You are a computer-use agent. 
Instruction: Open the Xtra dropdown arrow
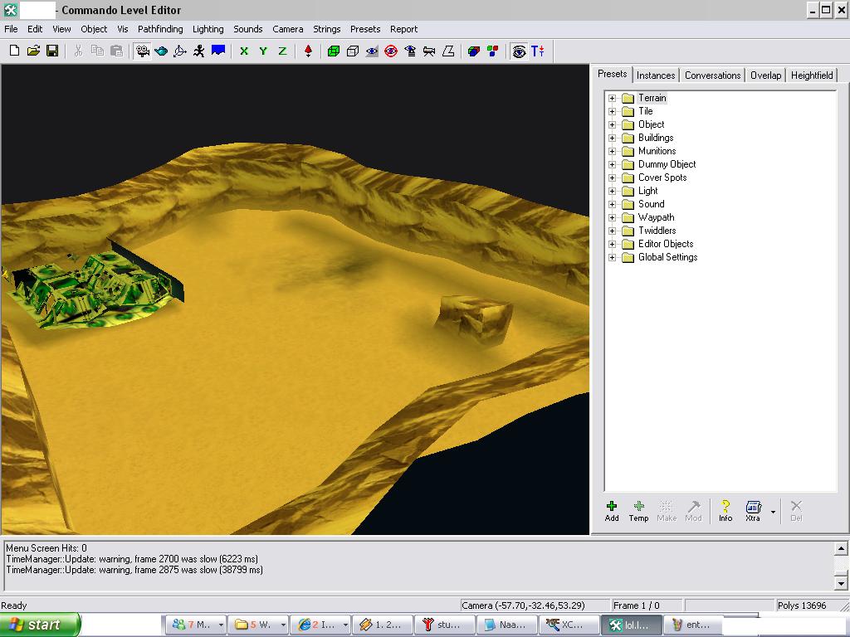point(773,512)
